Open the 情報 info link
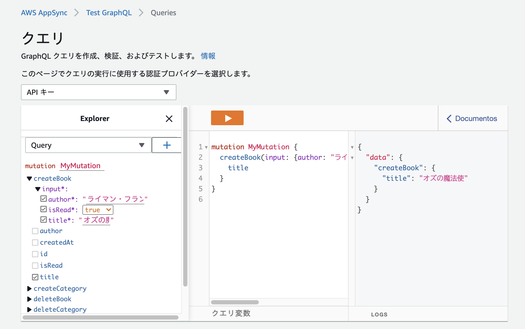Viewport: 525px width, 329px height. click(x=208, y=56)
